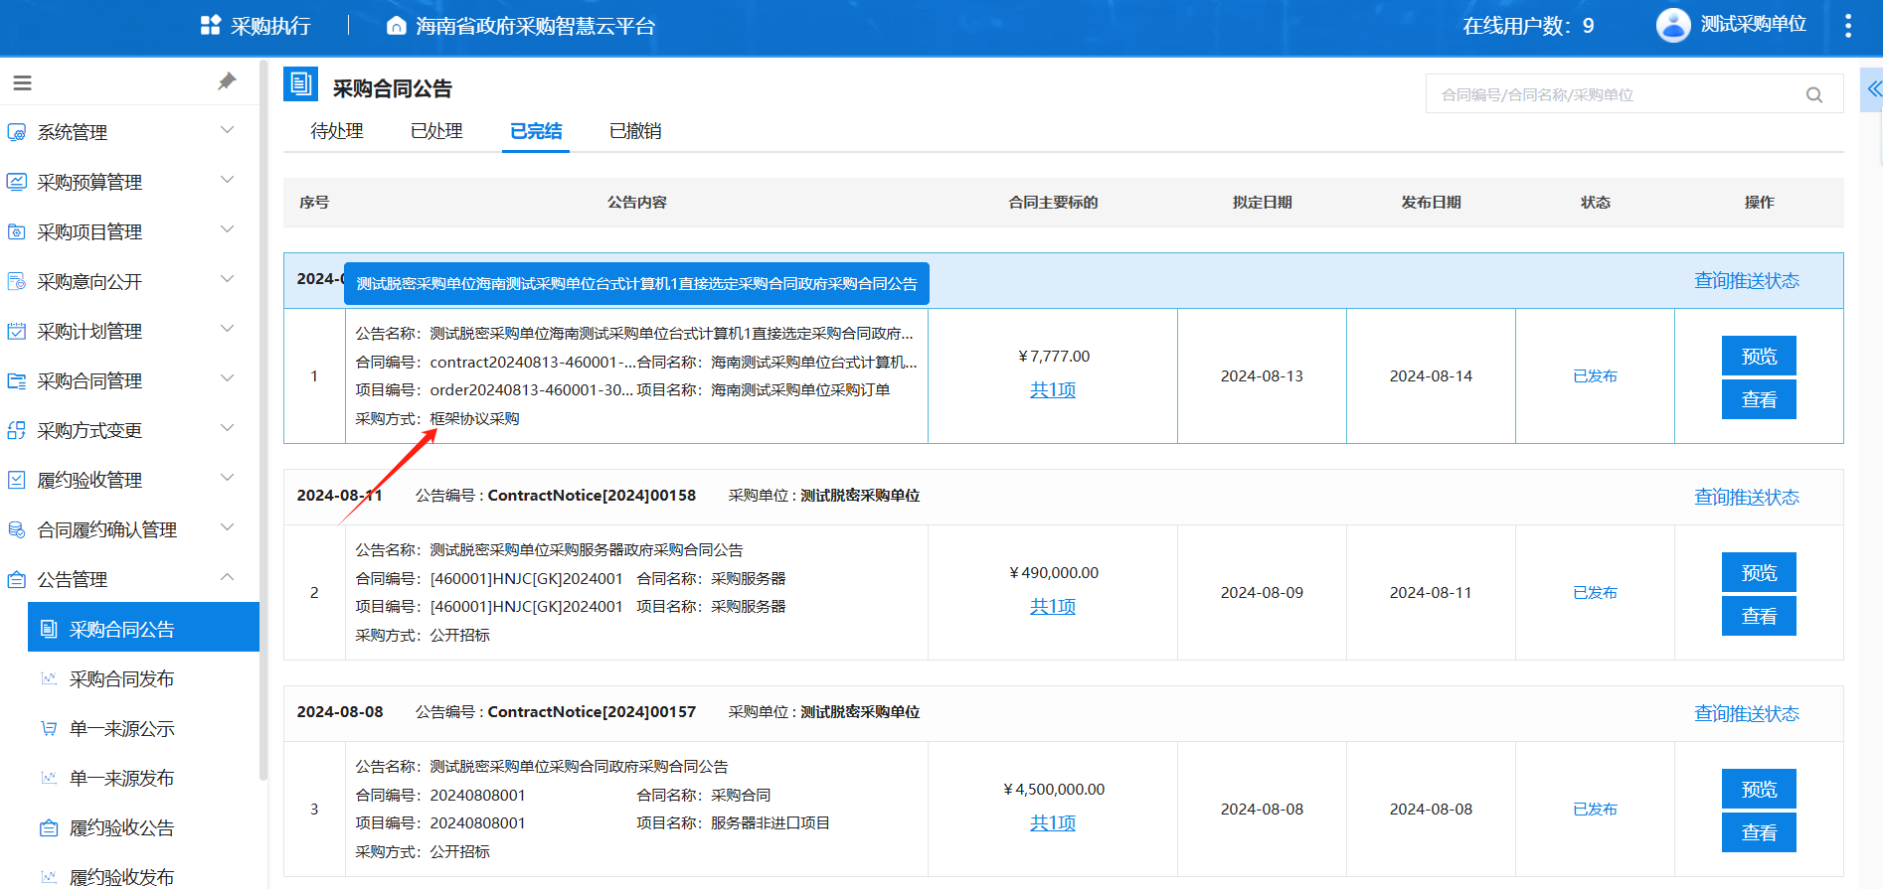Click the 采购预算管理 sidebar icon

click(17, 182)
